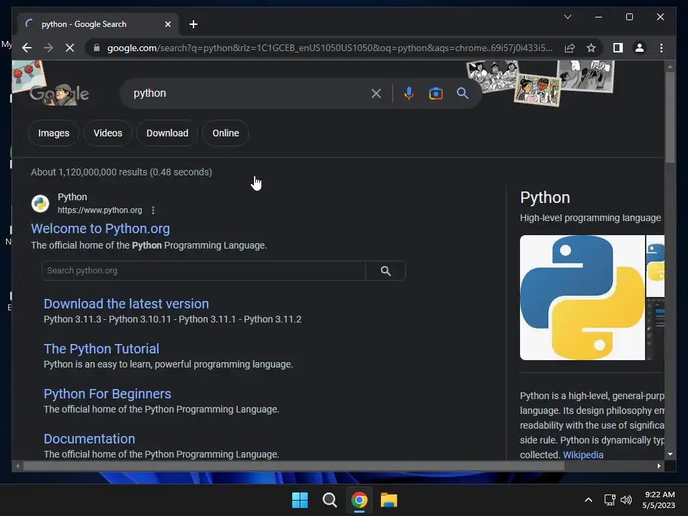Click the browser forward arrow
The height and width of the screenshot is (516, 688).
pyautogui.click(x=48, y=48)
